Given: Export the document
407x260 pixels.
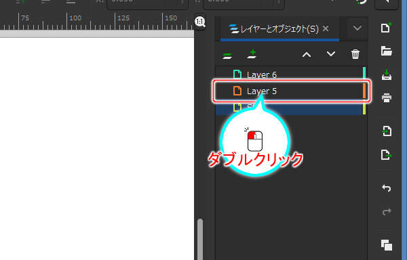Looking at the screenshot, I should [x=387, y=155].
